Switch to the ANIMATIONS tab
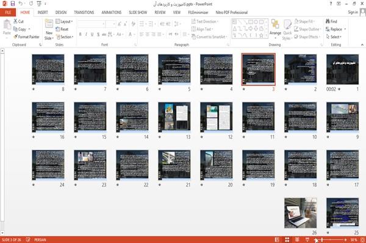 112,12
